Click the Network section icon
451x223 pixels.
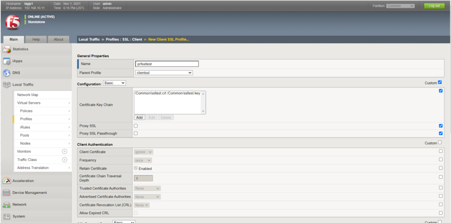[x=7, y=204]
